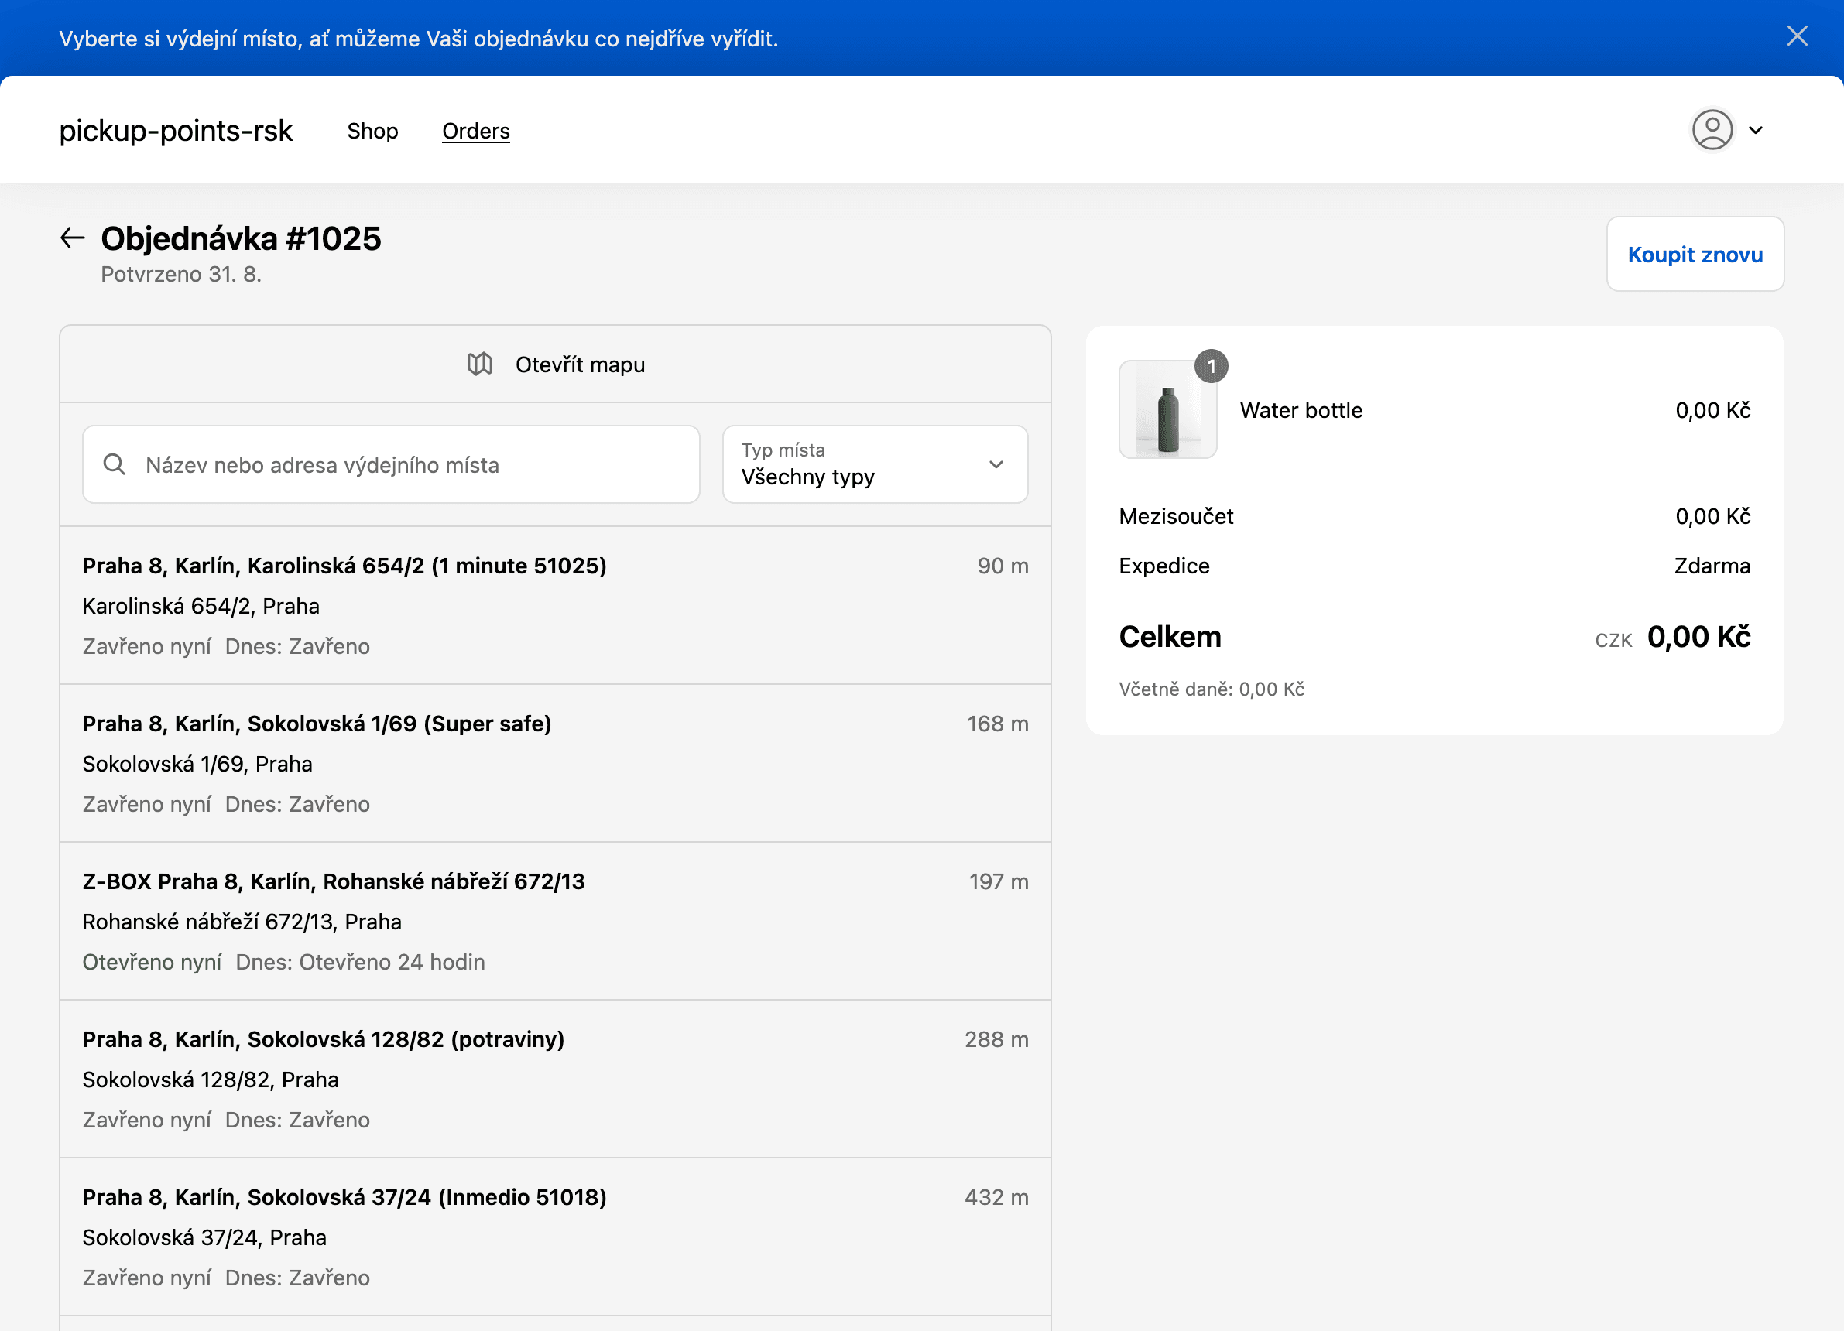The width and height of the screenshot is (1844, 1331).
Task: Choose Z-BOX Rohanské nábřeží 672/13 pickup point
Action: [554, 921]
